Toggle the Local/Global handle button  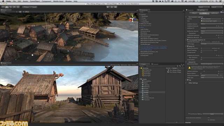click(34, 7)
